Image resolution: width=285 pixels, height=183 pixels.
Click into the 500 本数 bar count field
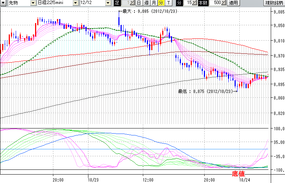tap(216, 3)
